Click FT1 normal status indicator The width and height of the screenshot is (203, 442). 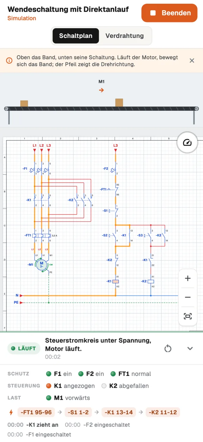[x=131, y=374]
